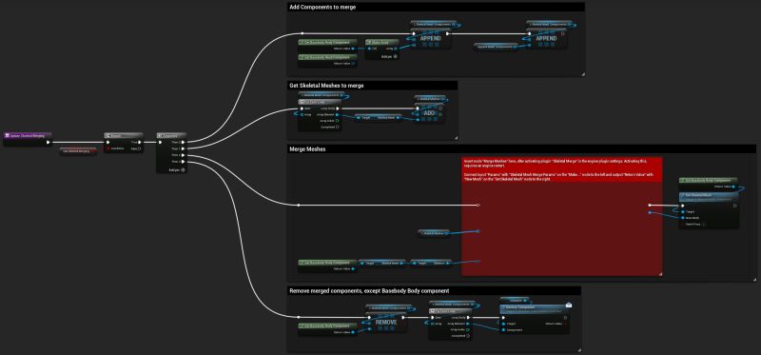Click the Branch node True output pin

pos(139,143)
